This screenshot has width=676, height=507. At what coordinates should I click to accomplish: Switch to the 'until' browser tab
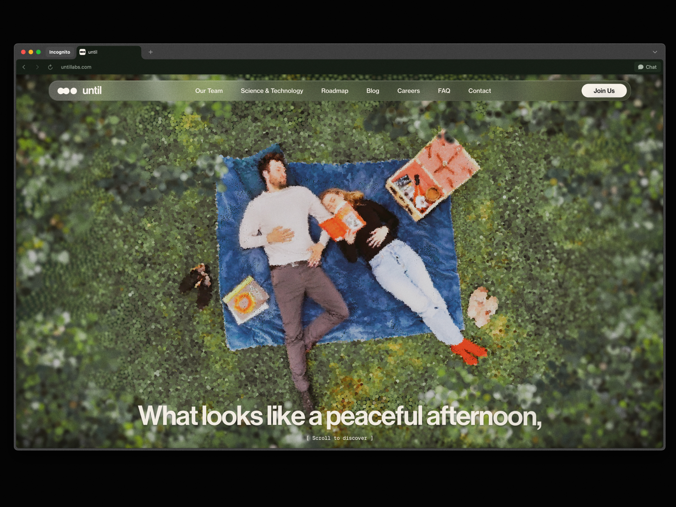click(x=108, y=52)
